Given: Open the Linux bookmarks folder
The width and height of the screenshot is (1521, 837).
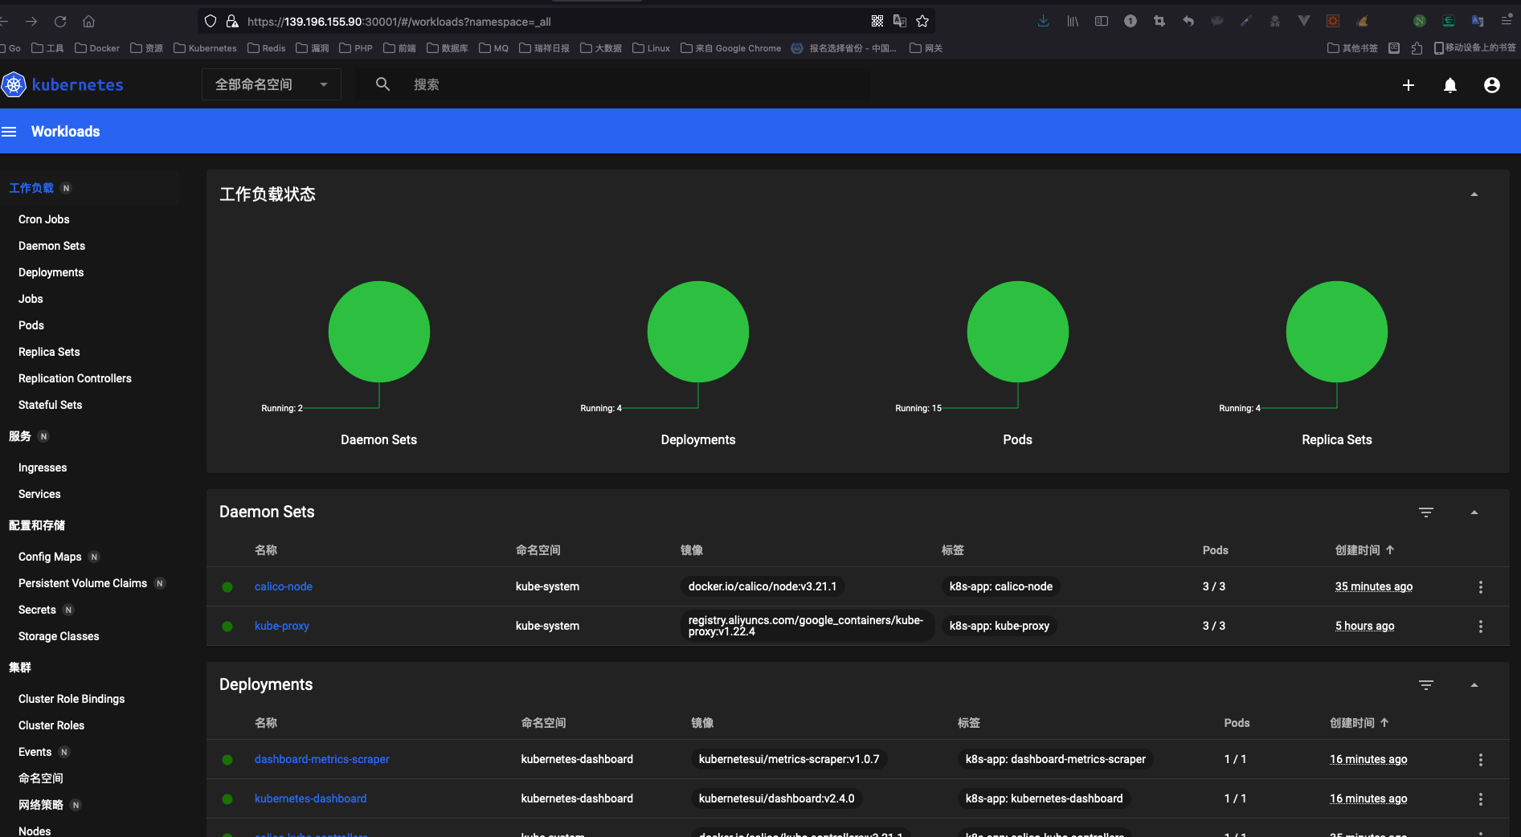Looking at the screenshot, I should pos(651,48).
